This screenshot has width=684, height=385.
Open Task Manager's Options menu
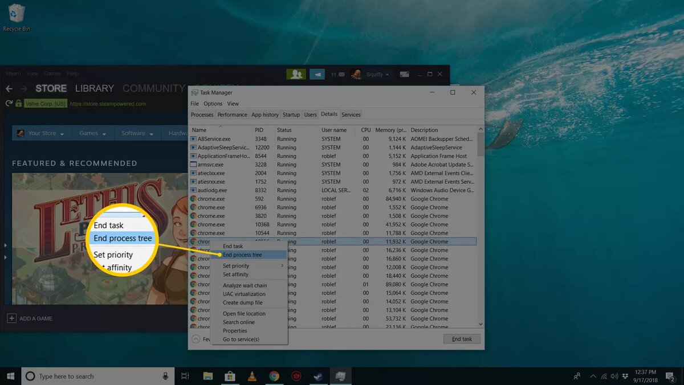[x=213, y=104]
